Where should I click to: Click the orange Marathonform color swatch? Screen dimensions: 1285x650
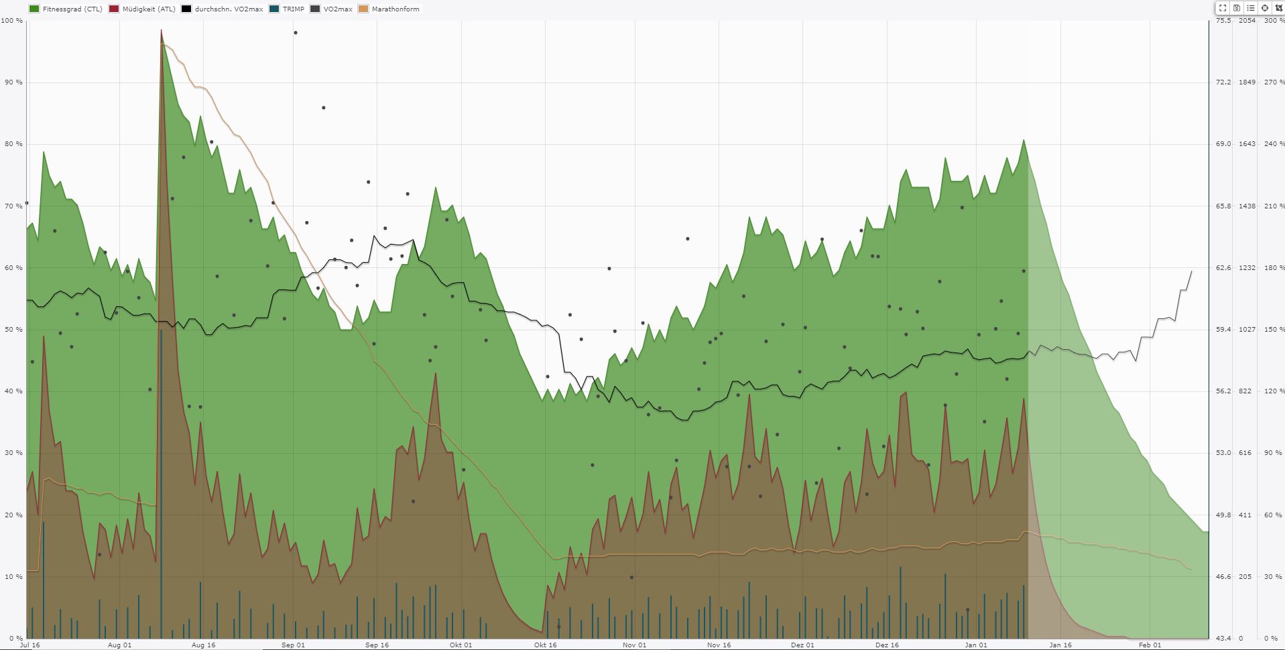[363, 9]
